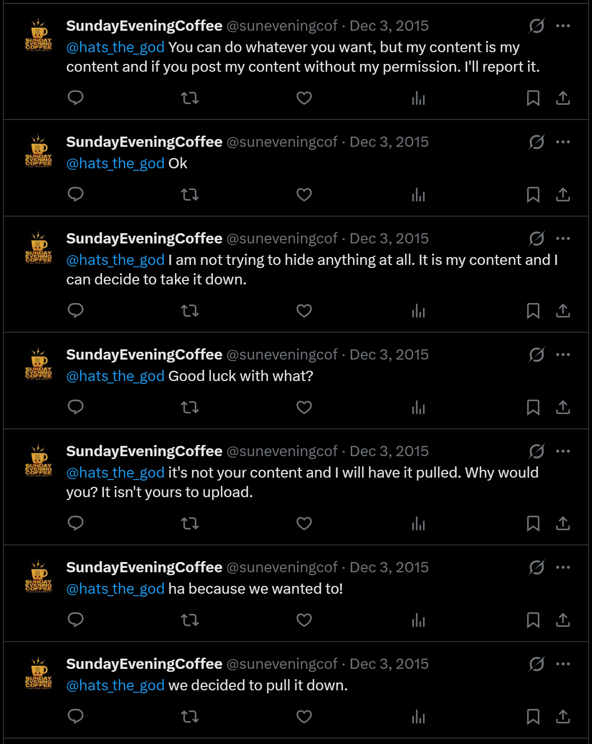Open more options on the 'Ok' tweet
Screen dimensions: 592x744
[563, 142]
